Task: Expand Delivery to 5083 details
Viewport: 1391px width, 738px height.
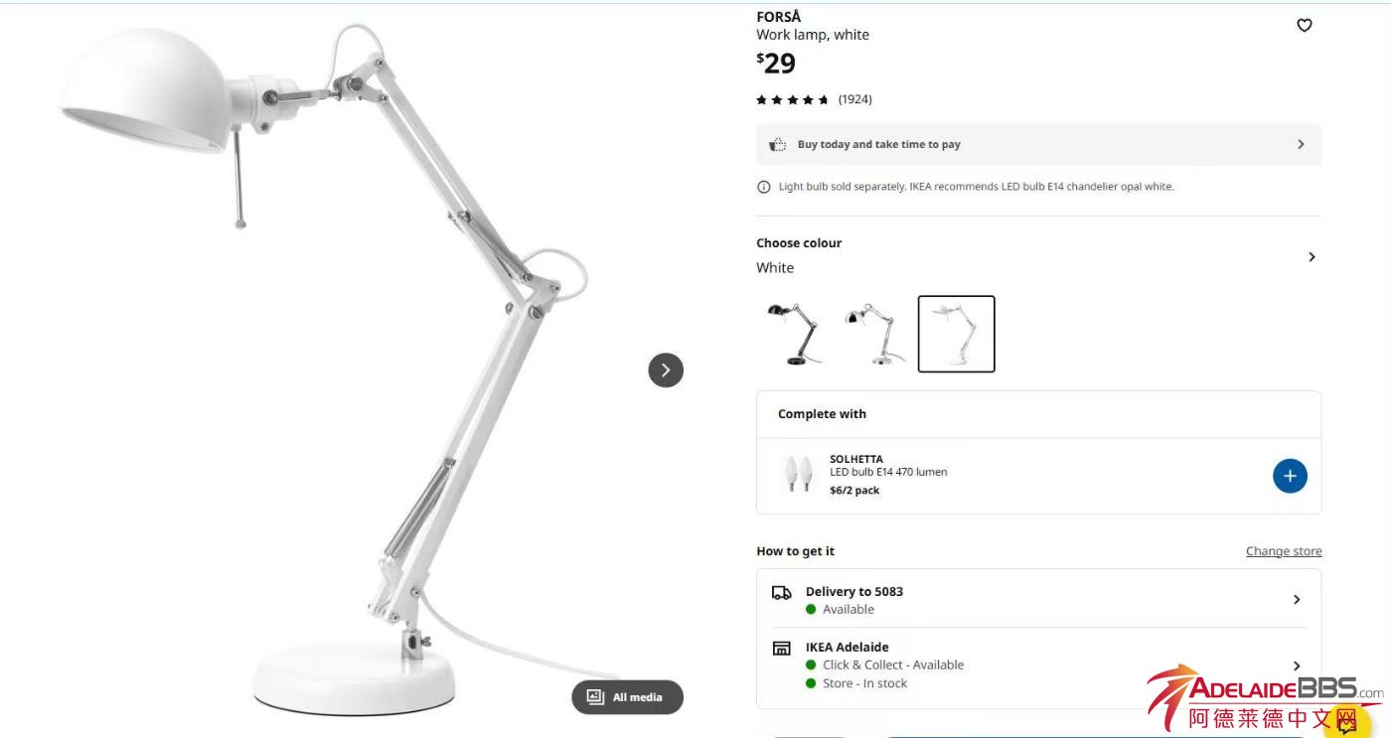Action: (x=1038, y=600)
